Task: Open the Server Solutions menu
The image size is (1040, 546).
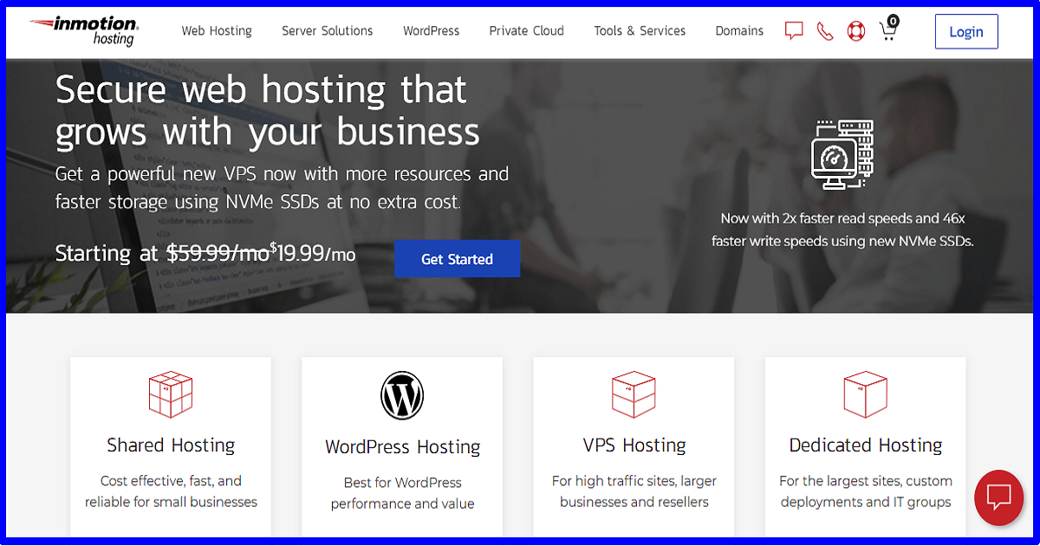Action: tap(328, 31)
